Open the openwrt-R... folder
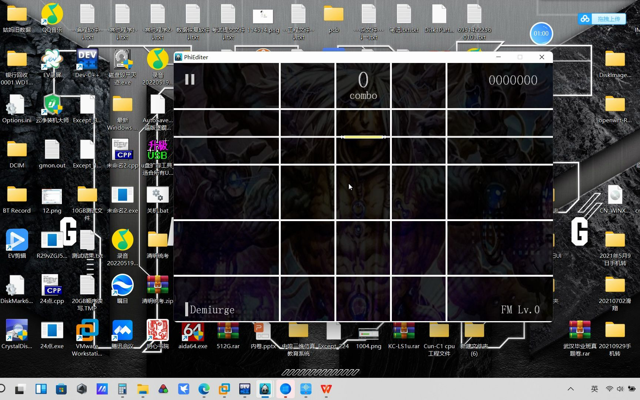This screenshot has height=400, width=640. [x=615, y=108]
